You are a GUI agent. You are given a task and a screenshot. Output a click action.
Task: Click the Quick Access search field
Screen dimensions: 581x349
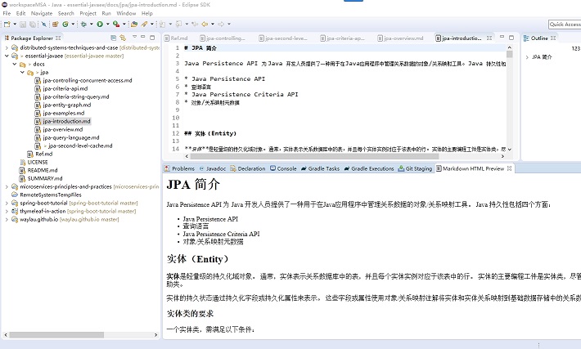pyautogui.click(x=565, y=24)
